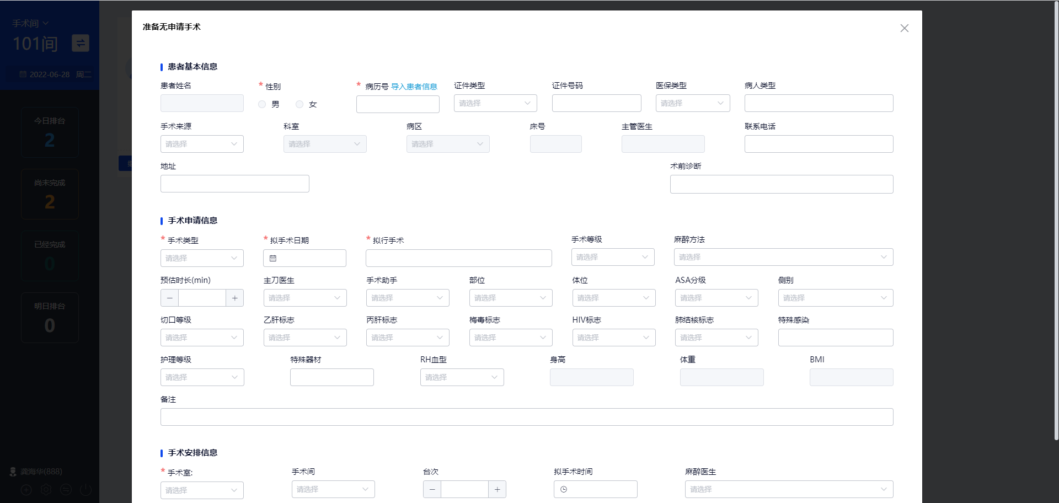This screenshot has width=1059, height=503.
Task: Click the swap arrows icon in sidebar footer
Action: 66,489
